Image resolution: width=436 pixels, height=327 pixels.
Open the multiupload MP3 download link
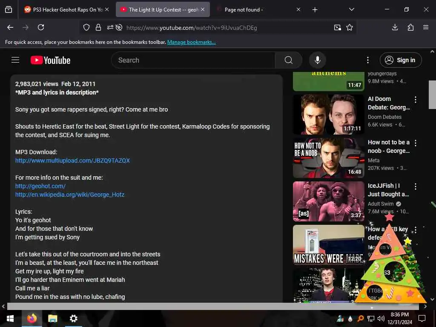coord(72,161)
